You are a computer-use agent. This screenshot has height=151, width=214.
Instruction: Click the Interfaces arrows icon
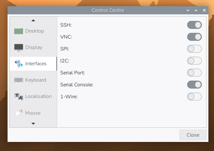(18, 64)
